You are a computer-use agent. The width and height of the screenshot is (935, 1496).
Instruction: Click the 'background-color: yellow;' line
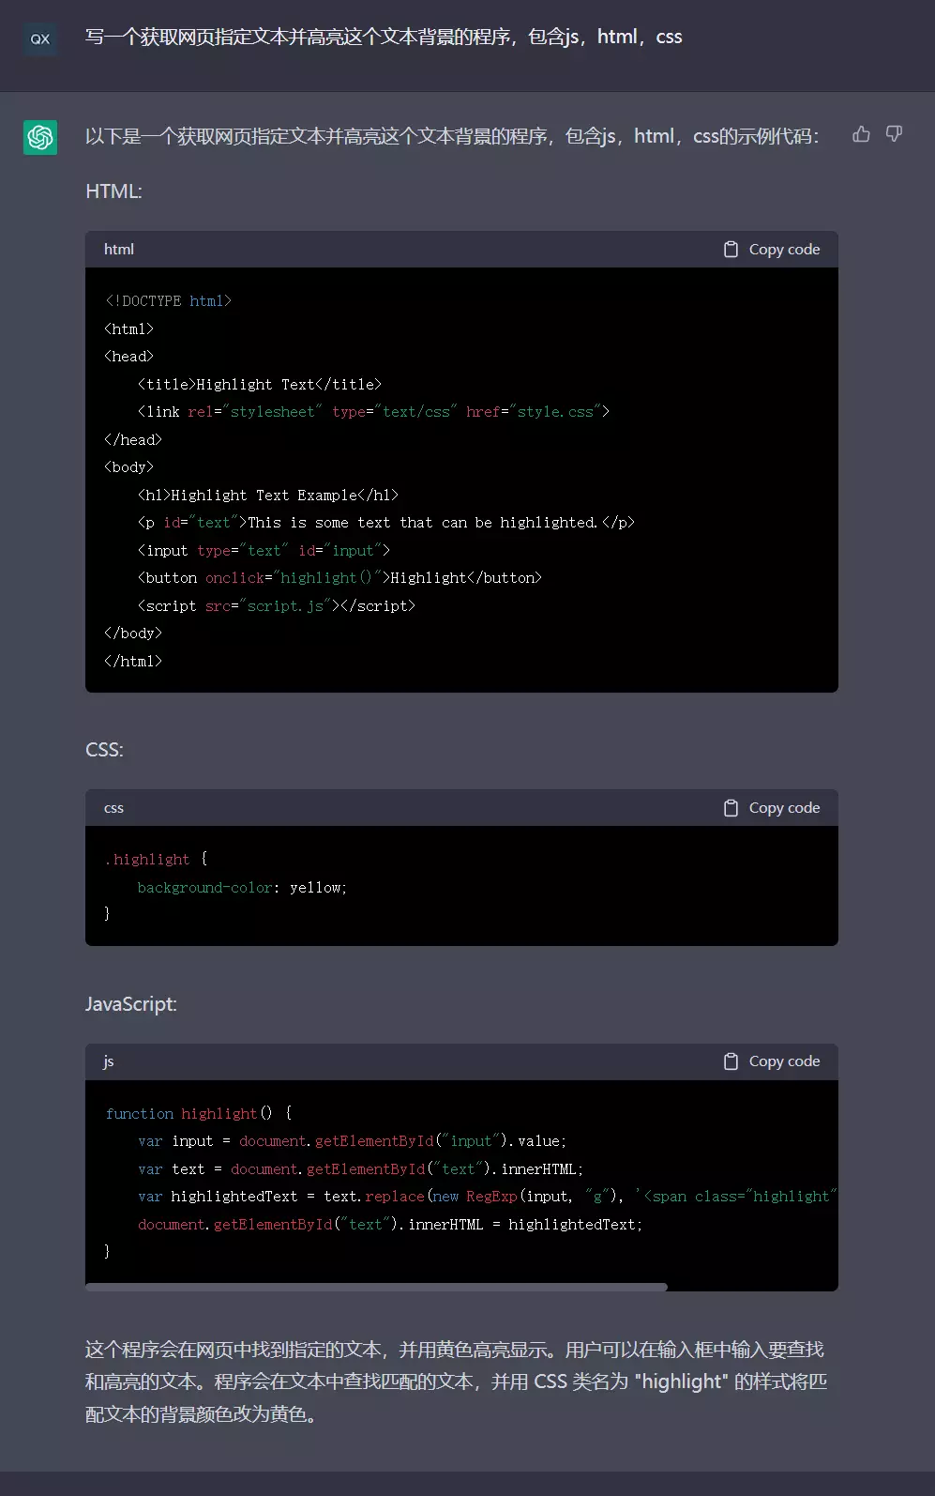[242, 888]
